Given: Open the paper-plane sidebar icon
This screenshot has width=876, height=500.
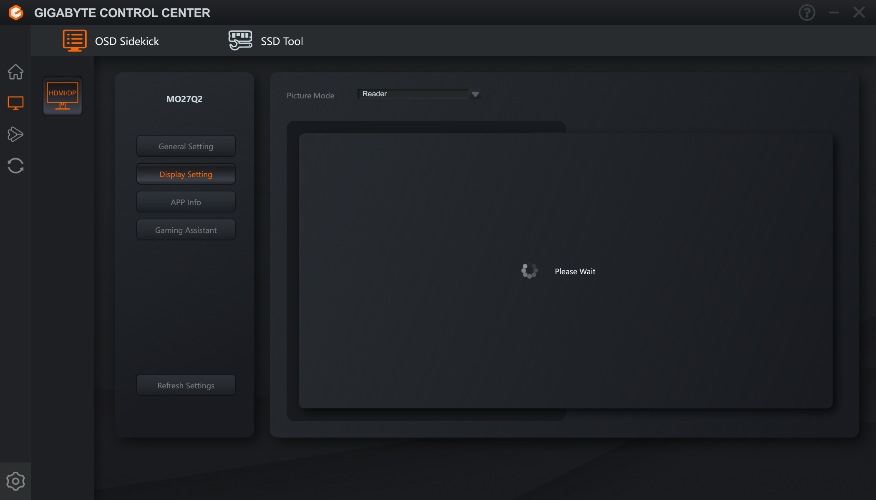Looking at the screenshot, I should click(15, 134).
